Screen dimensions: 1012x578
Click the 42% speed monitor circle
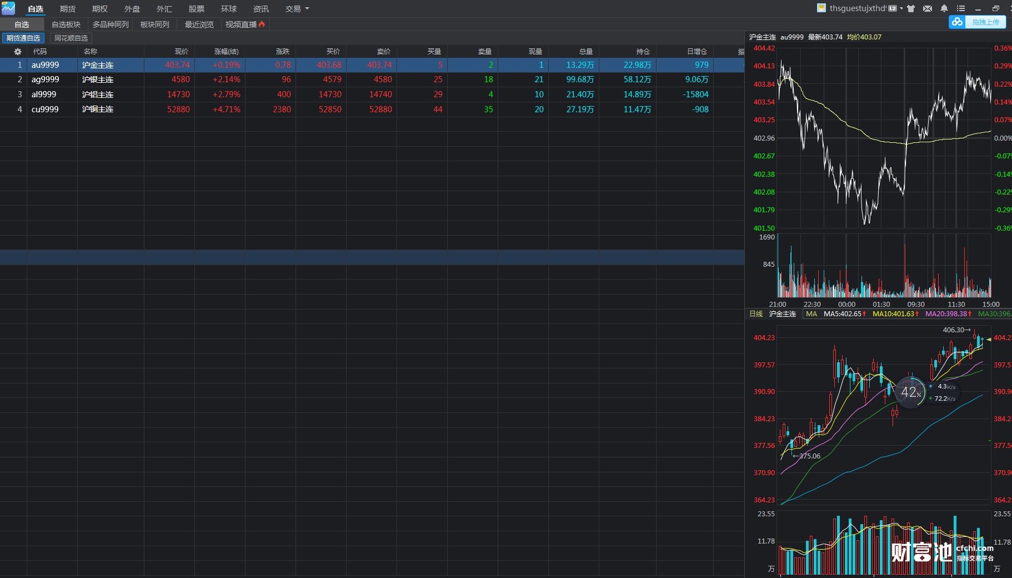coord(910,392)
